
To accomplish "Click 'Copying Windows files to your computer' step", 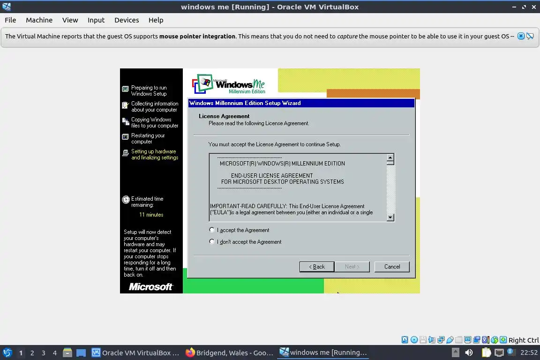I will (x=155, y=123).
